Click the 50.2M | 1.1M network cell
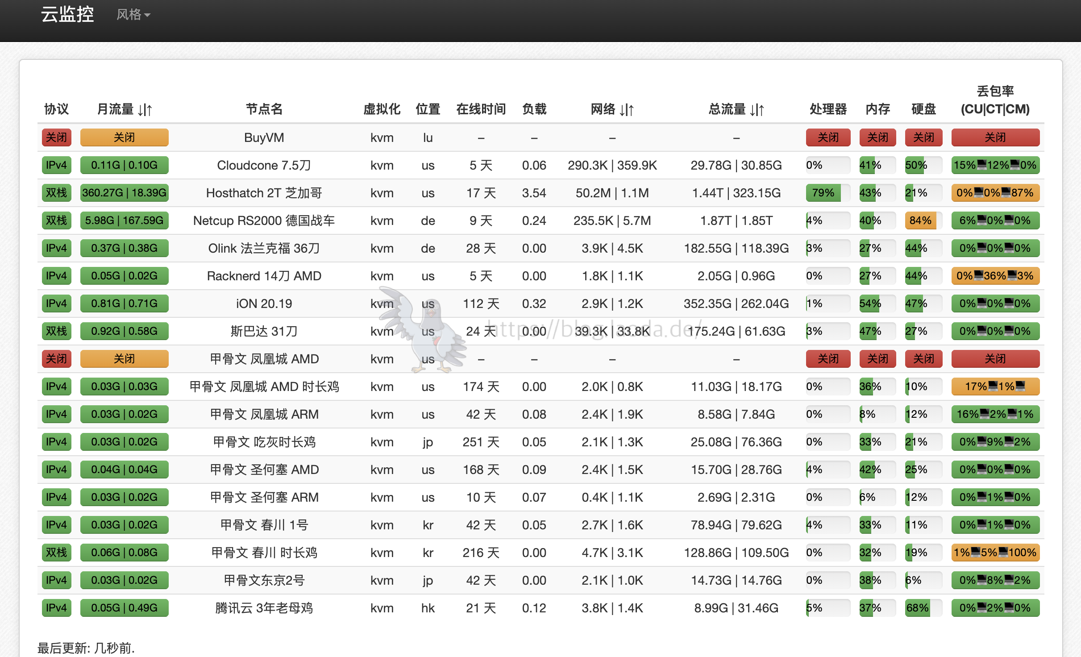This screenshot has width=1081, height=657. [x=612, y=193]
